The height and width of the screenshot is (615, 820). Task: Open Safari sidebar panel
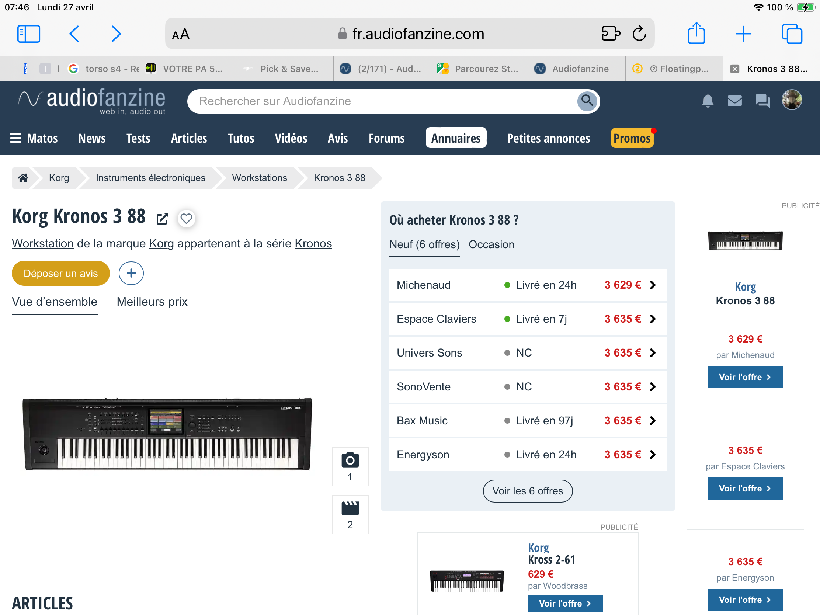[28, 34]
